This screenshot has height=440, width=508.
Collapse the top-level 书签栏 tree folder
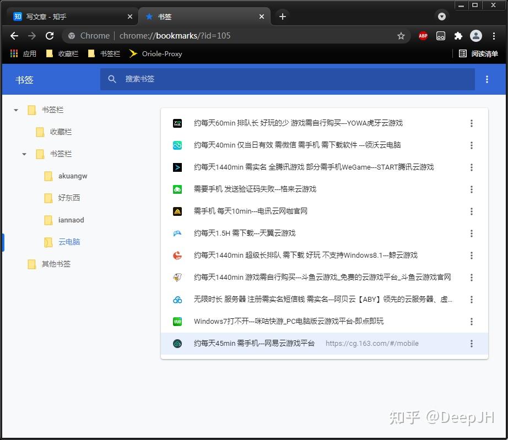16,110
